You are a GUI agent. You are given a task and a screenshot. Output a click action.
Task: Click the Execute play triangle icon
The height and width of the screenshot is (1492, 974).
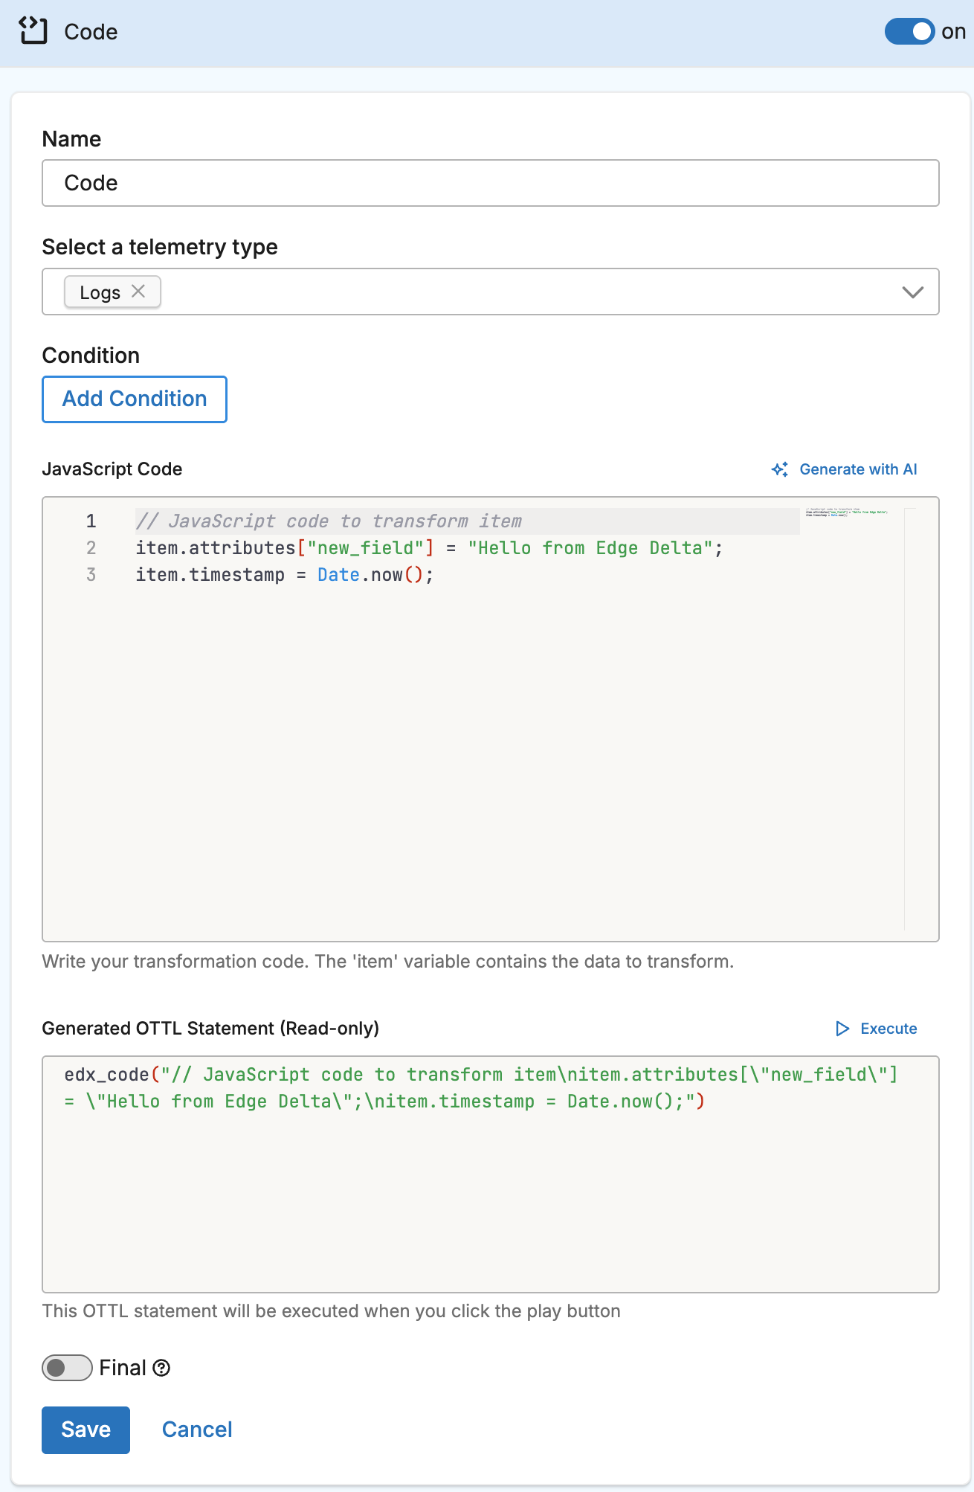click(x=842, y=1029)
